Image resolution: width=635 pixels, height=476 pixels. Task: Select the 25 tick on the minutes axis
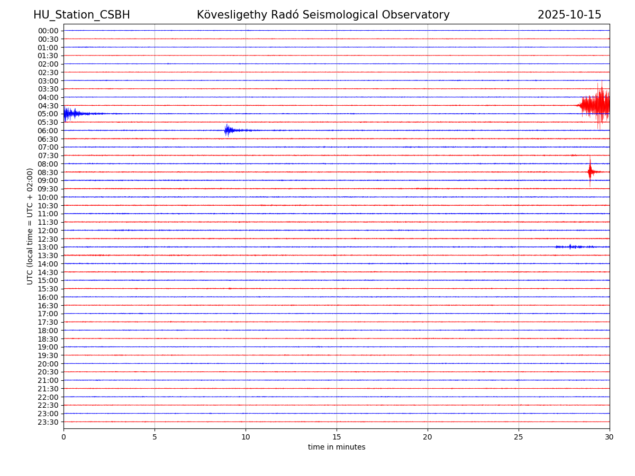tap(518, 437)
